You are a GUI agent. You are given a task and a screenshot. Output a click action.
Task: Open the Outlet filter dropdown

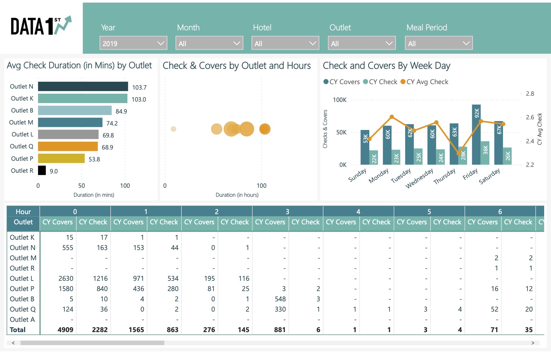click(361, 43)
